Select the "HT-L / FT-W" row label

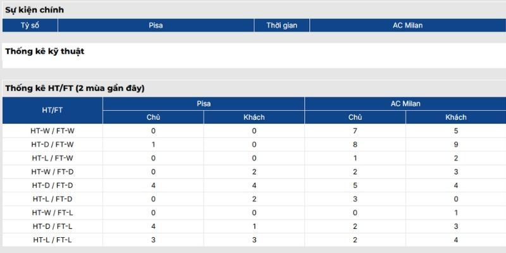[52, 158]
